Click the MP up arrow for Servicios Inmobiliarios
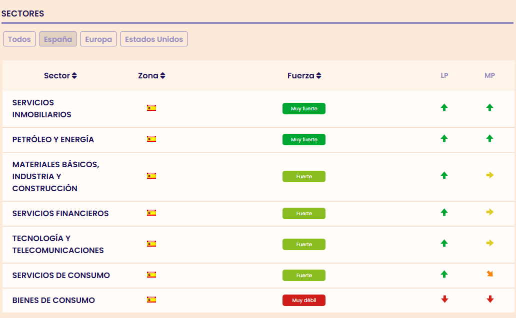This screenshot has height=318, width=516. [489, 107]
